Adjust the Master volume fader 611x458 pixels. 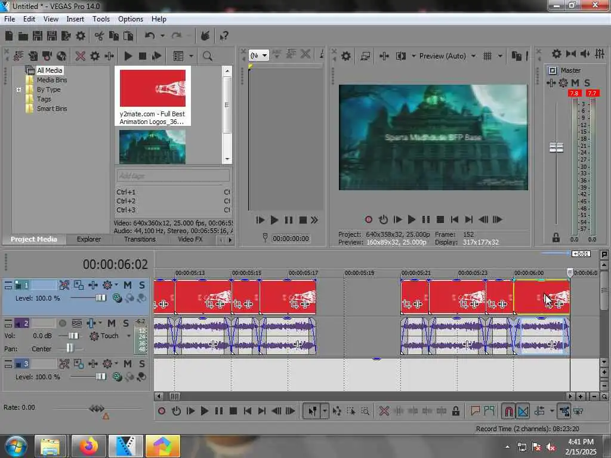pos(556,148)
